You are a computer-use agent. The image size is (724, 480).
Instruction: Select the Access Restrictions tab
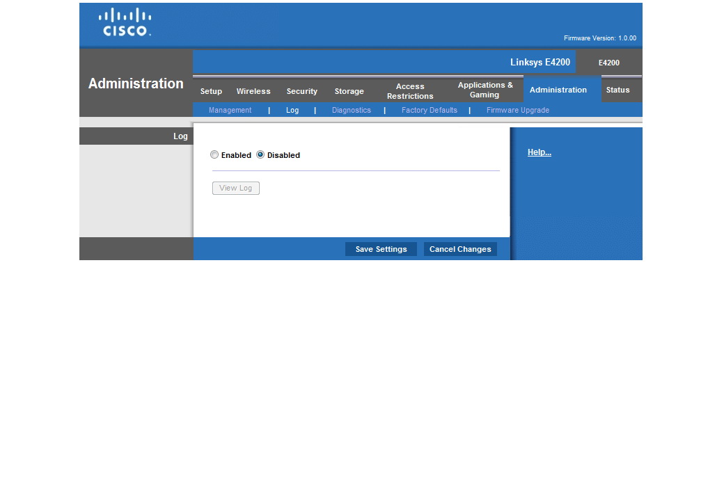410,91
